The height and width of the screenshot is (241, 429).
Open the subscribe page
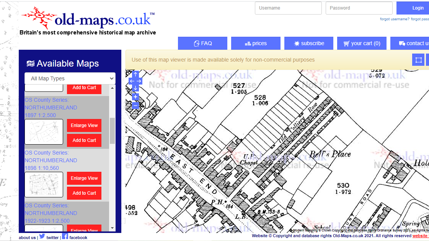308,43
